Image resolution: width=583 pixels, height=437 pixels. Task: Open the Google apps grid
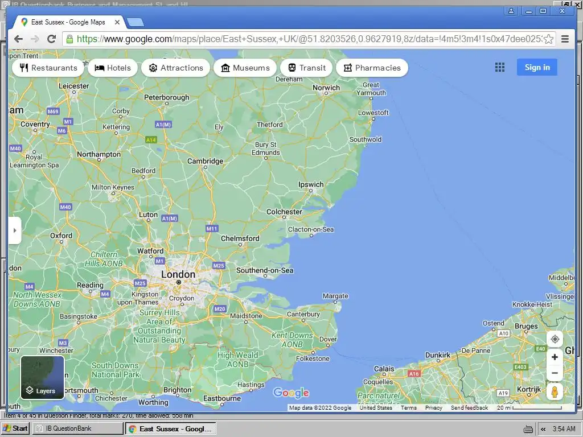[500, 67]
